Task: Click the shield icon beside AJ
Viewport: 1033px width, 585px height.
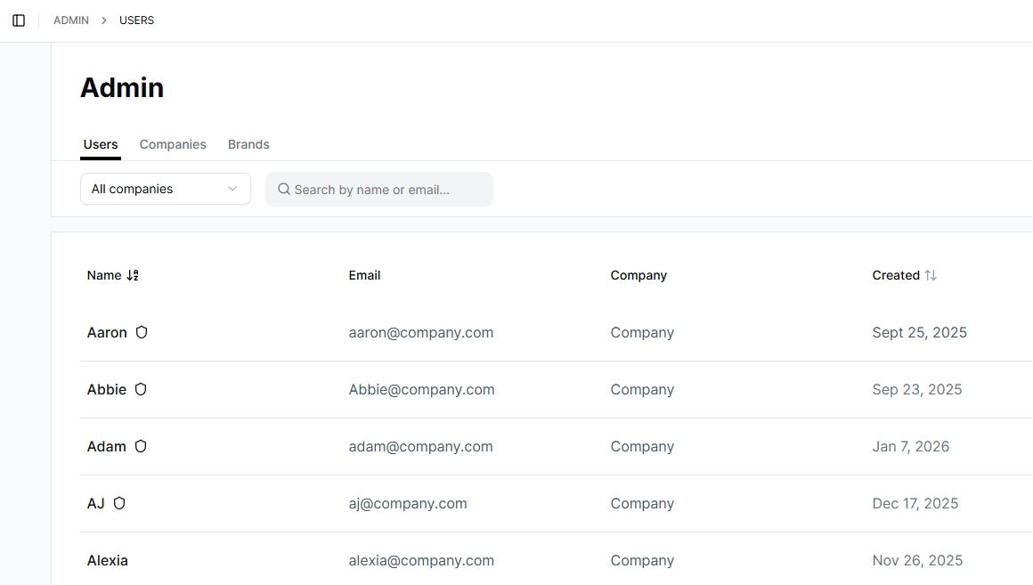Action: click(x=119, y=503)
